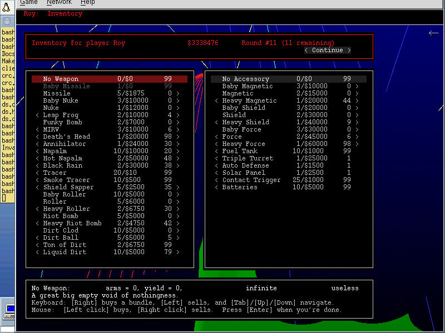Viewport: 445px width, 333px height.
Task: Sell Batteries using its left arrow
Action: click(216, 187)
